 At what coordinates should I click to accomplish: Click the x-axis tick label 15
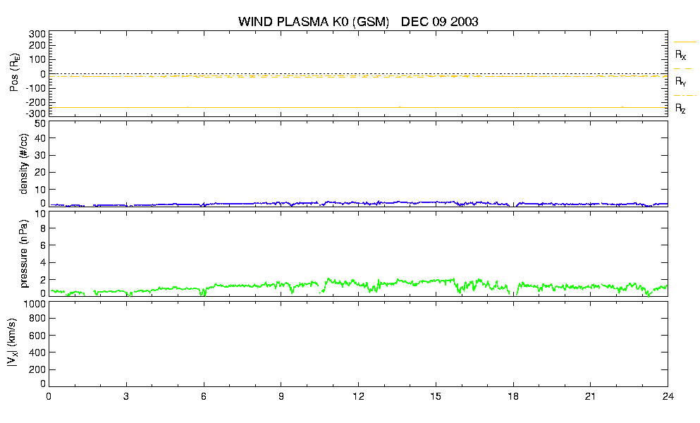[x=436, y=396]
